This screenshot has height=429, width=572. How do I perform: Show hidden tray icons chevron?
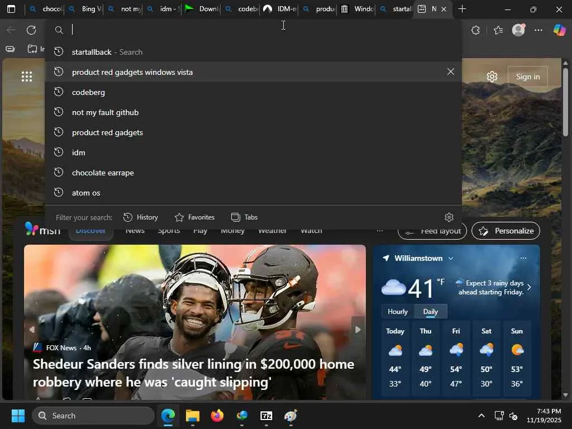[482, 416]
